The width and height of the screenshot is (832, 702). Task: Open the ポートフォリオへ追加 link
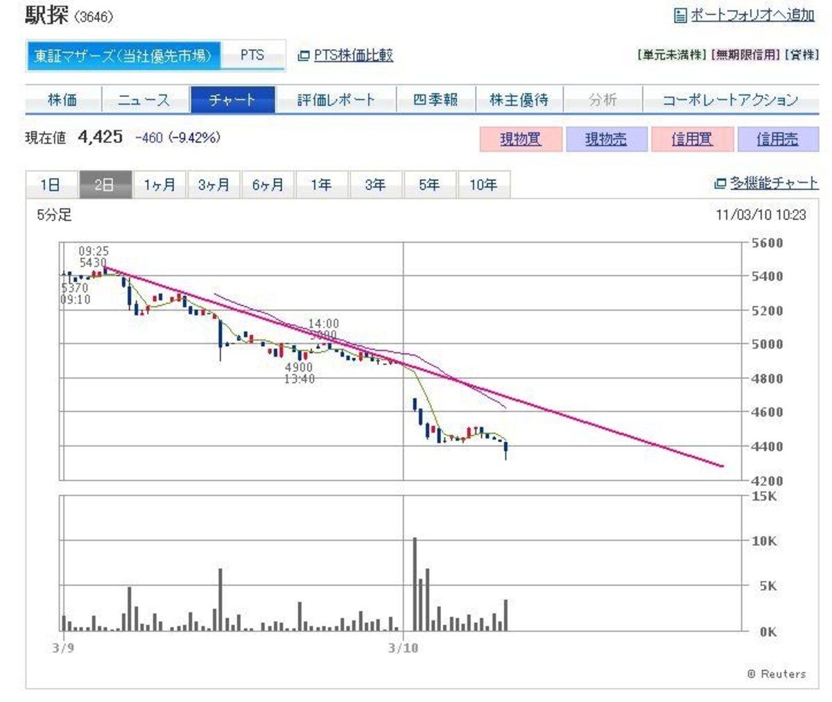coord(752,15)
